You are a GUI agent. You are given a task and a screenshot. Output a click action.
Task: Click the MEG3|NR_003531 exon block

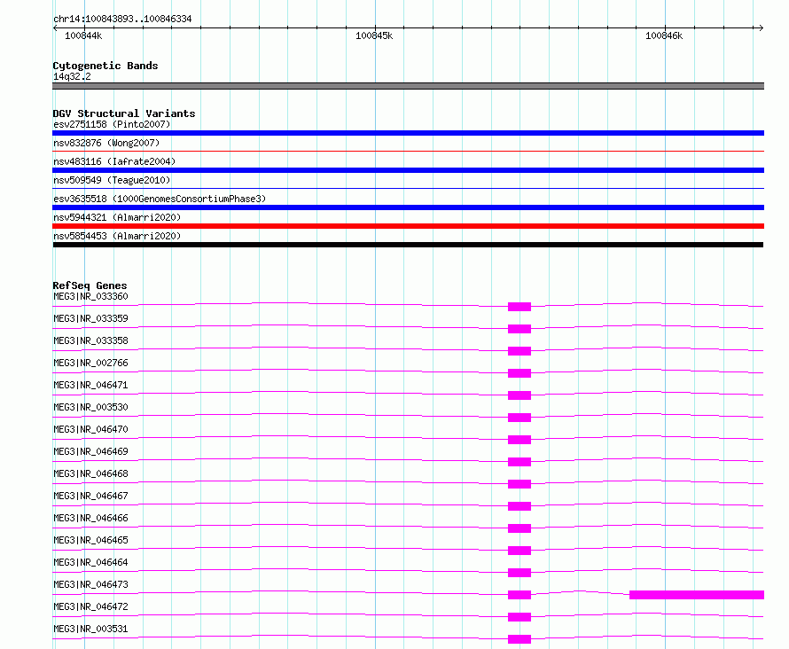tap(519, 639)
